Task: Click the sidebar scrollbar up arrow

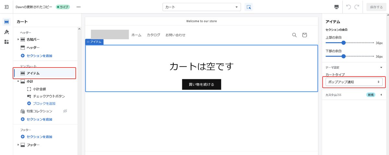Action: coord(79,29)
